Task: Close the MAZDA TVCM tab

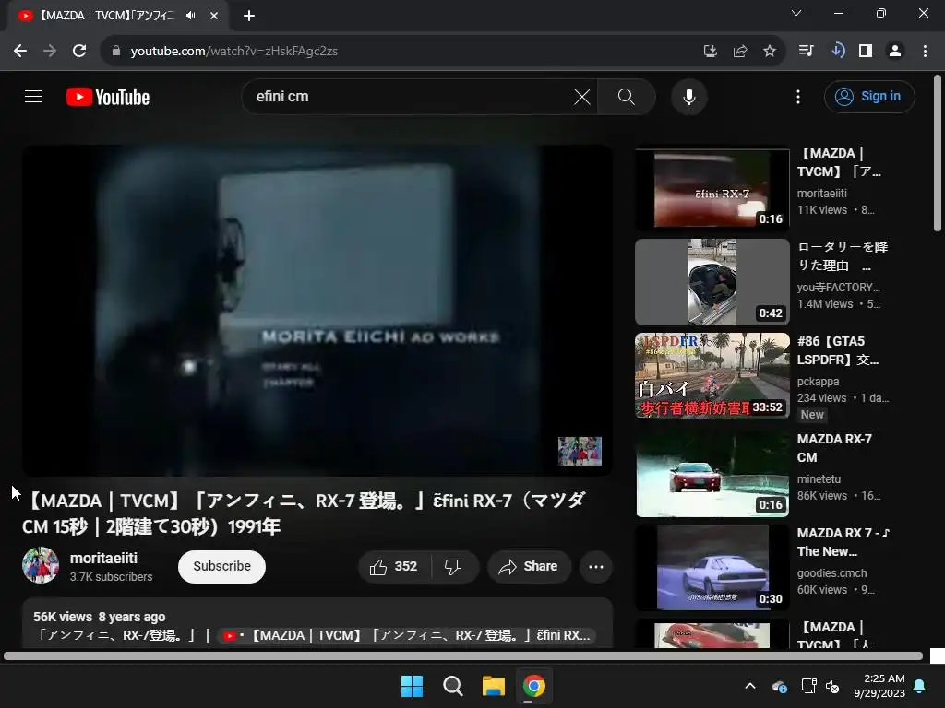Action: [x=214, y=16]
